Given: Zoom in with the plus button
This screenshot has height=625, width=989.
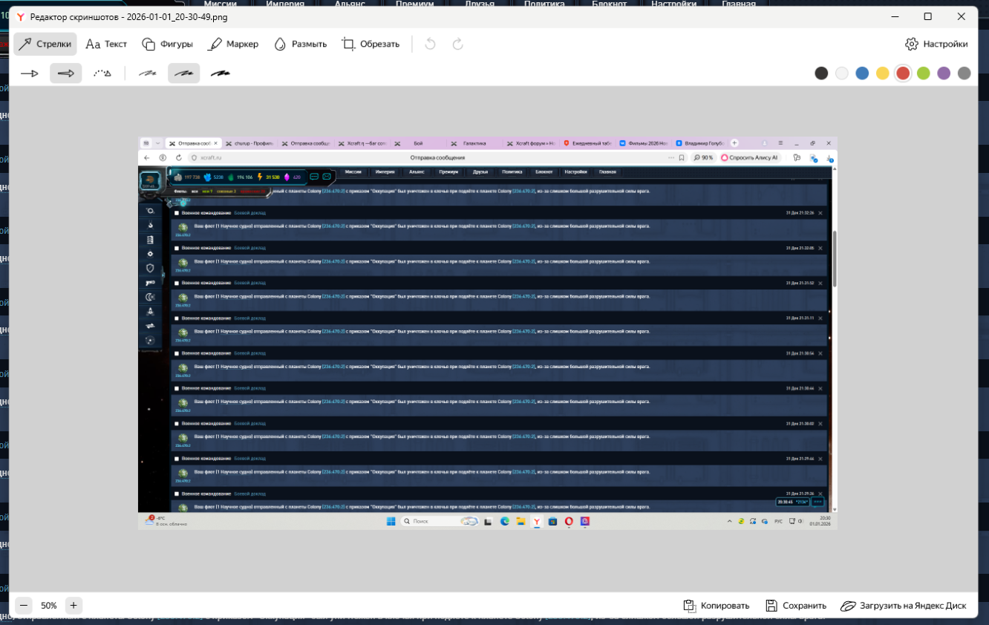Looking at the screenshot, I should click(x=74, y=605).
